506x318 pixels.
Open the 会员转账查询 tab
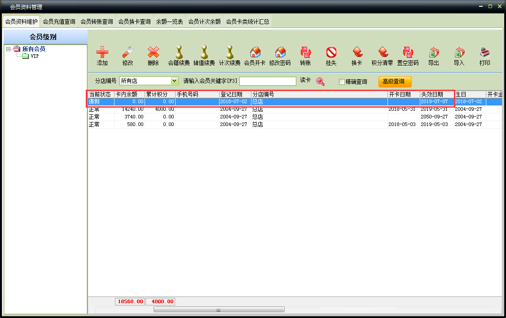tap(97, 22)
